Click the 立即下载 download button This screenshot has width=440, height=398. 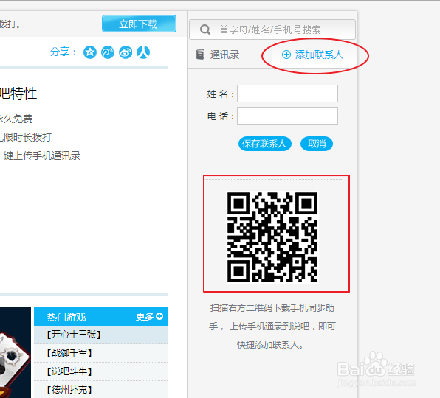point(139,24)
